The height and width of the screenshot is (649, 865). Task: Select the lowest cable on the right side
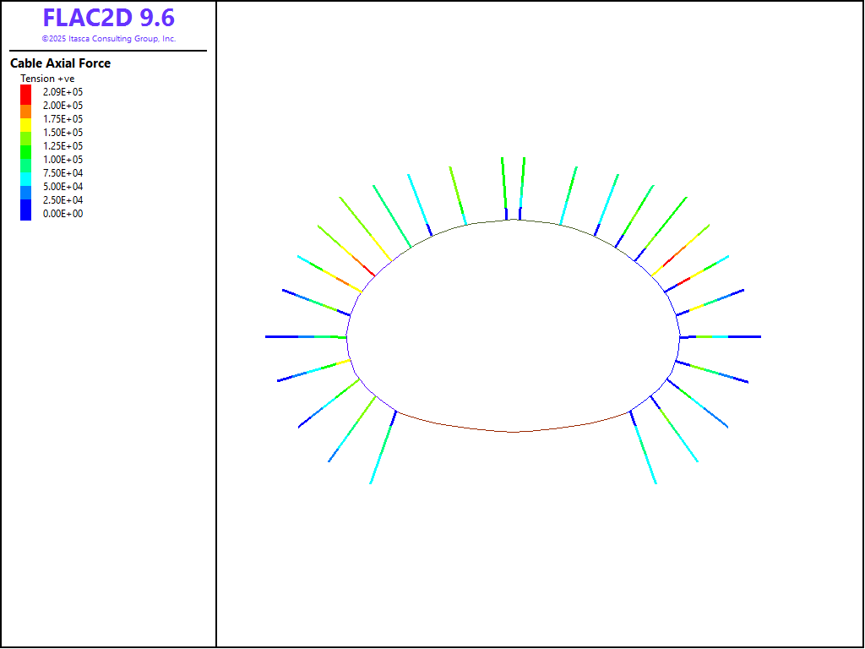click(x=644, y=448)
